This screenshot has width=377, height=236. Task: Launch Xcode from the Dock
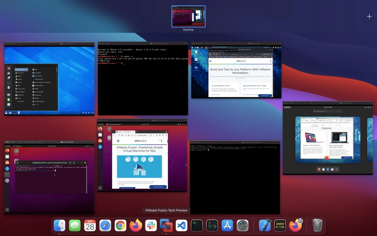[x=265, y=225]
